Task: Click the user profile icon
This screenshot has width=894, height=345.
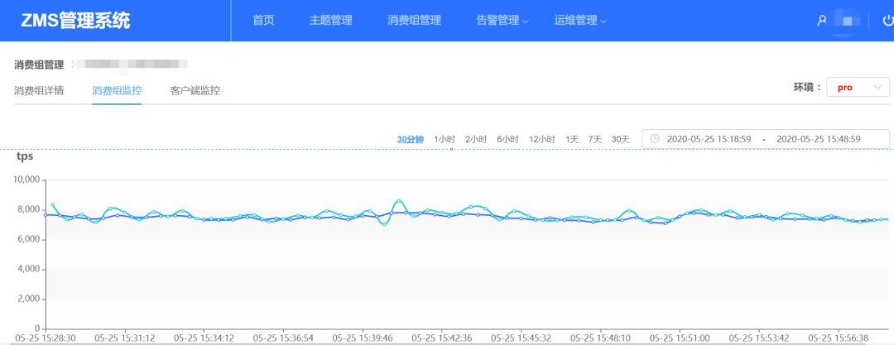Action: [822, 21]
